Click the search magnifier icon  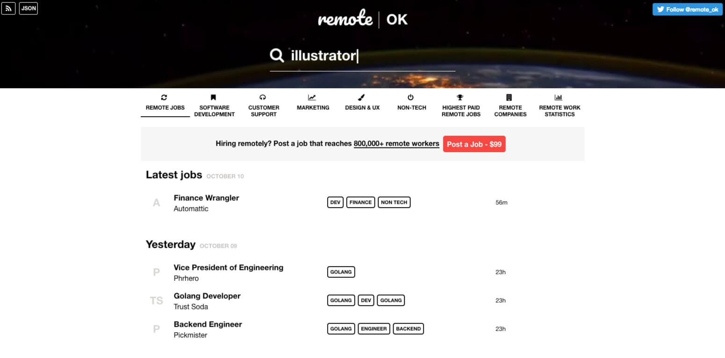[277, 56]
